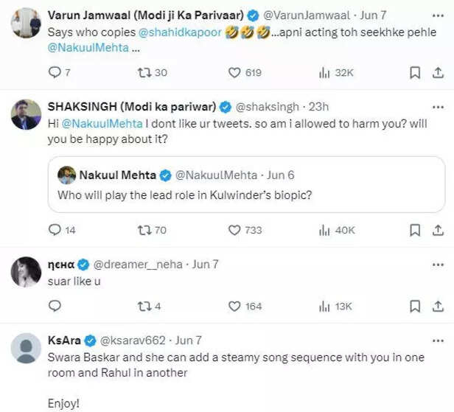This screenshot has height=412, width=454.
Task: Bookmark Varun Jamwaal's tweet
Action: click(x=415, y=72)
